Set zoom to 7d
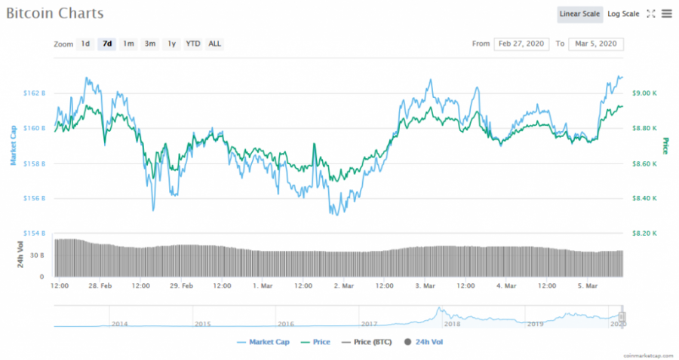The image size is (679, 360). click(107, 44)
